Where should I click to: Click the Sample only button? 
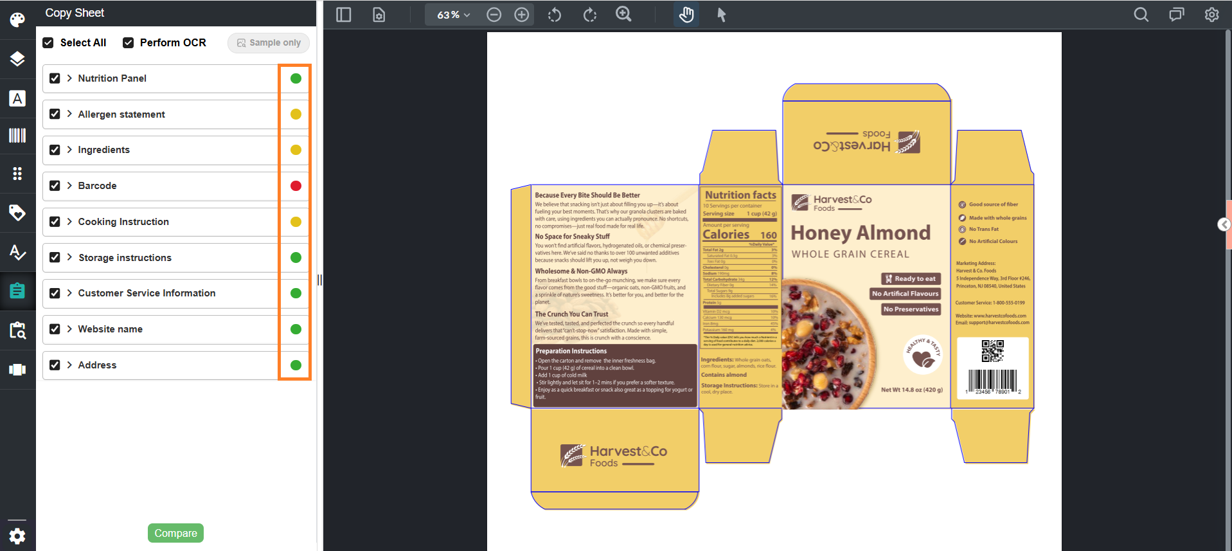(x=269, y=42)
